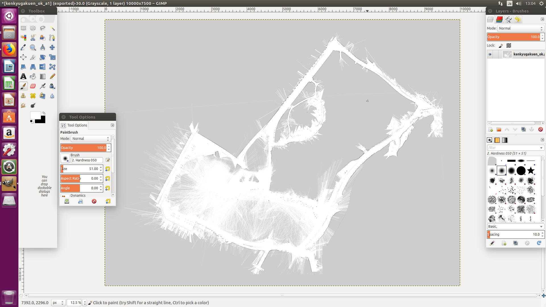This screenshot has width=546, height=307.
Task: Select the Smudge tool
Action: [23, 105]
